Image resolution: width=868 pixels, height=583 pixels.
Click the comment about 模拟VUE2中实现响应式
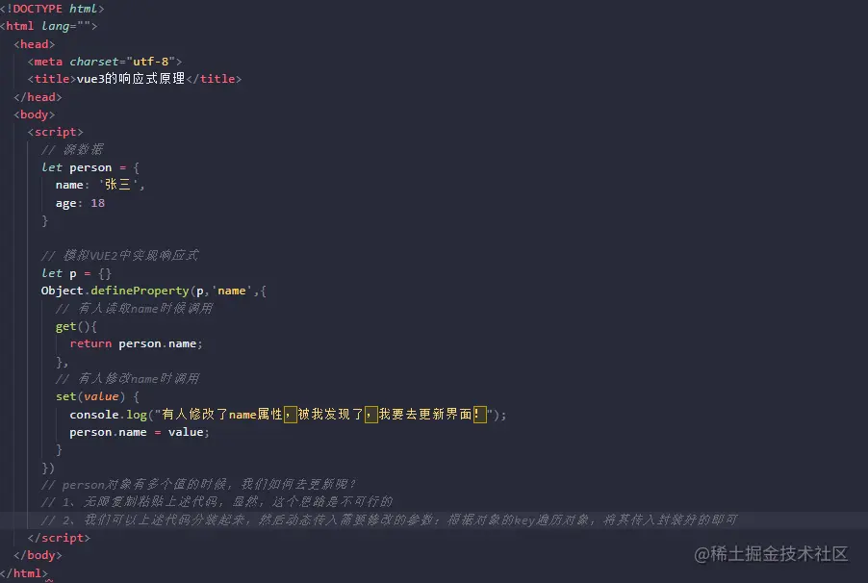(x=120, y=255)
